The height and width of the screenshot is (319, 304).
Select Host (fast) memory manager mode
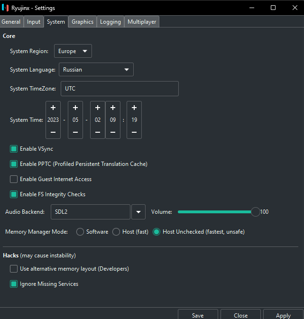[116, 232]
